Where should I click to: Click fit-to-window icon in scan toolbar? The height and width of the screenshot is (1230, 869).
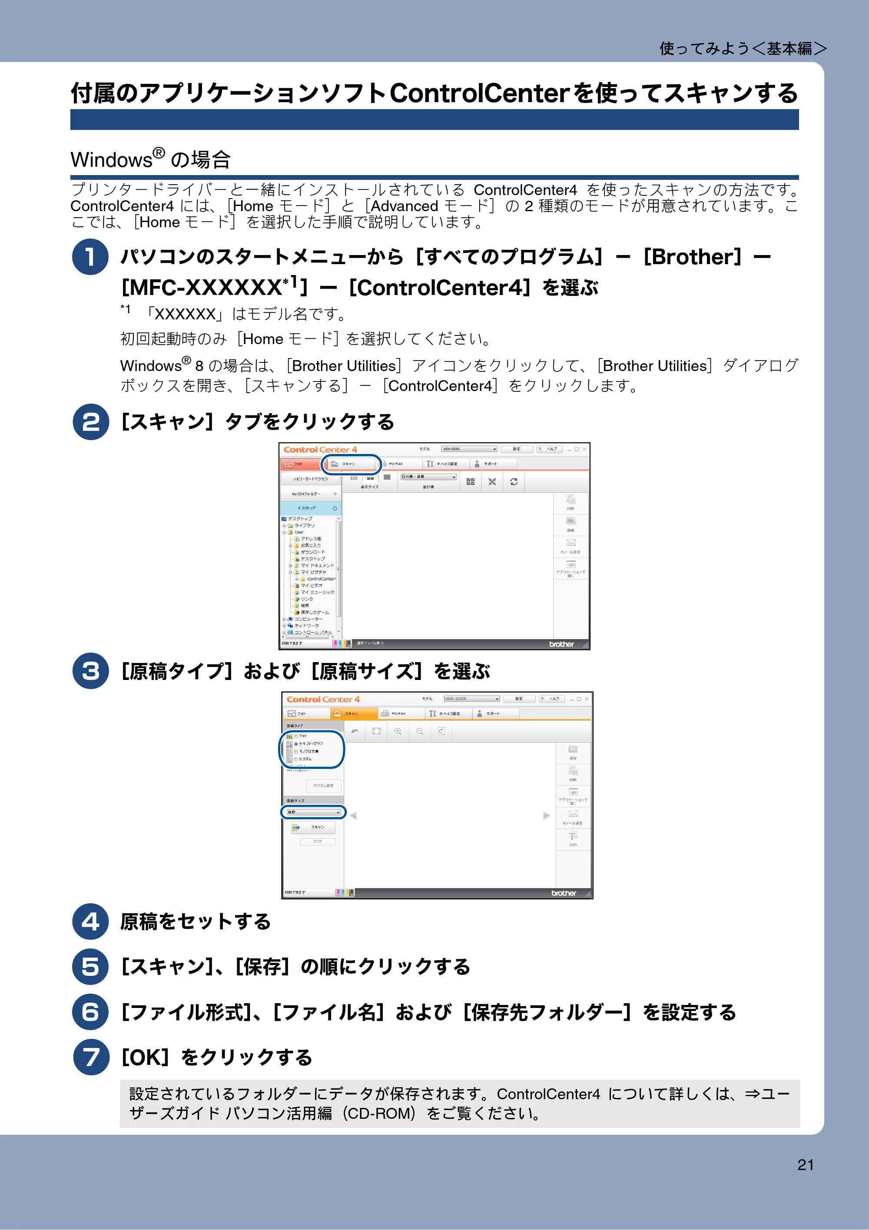click(x=376, y=731)
